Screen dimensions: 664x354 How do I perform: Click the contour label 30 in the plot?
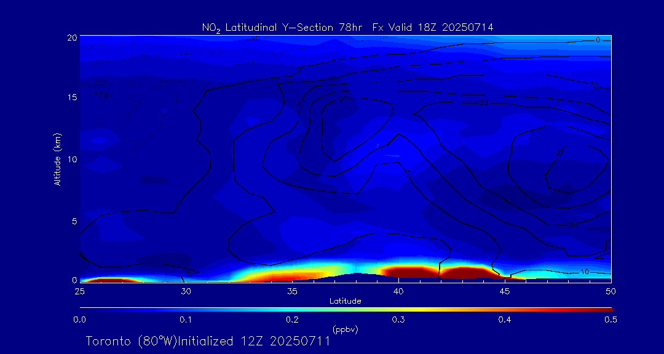point(560,153)
